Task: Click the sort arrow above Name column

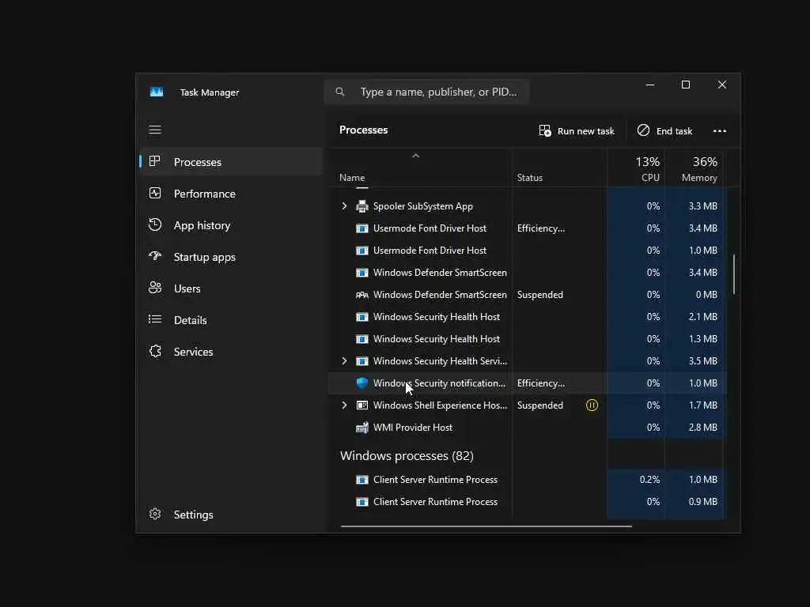Action: (x=416, y=156)
